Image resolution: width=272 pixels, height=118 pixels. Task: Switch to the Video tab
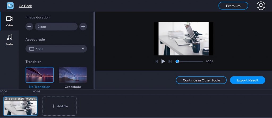pos(9,21)
